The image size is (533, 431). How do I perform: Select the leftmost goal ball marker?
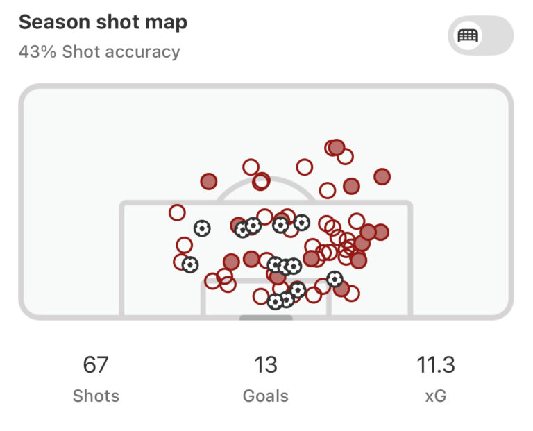189,264
